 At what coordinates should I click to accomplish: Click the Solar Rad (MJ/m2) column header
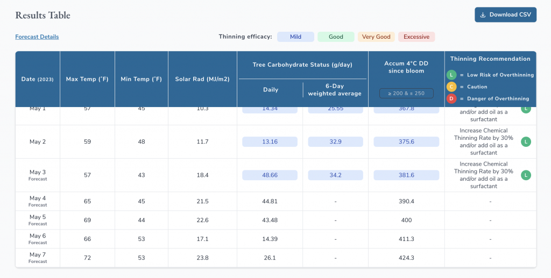click(x=202, y=79)
